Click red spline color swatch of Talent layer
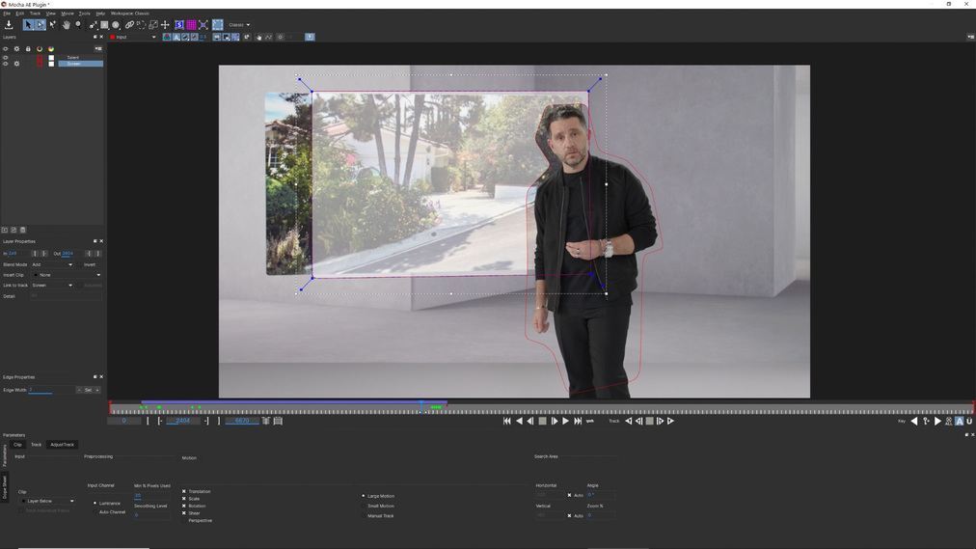 click(x=40, y=57)
